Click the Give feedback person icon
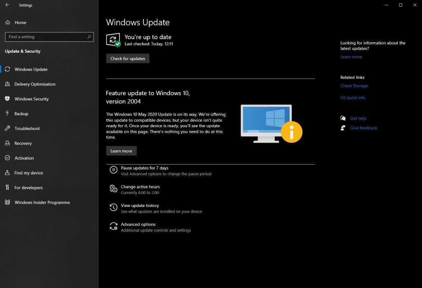The height and width of the screenshot is (288, 422). click(343, 128)
